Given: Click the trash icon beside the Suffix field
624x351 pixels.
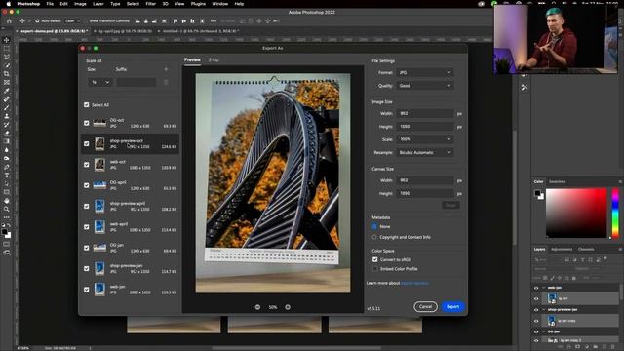Looking at the screenshot, I should pyautogui.click(x=166, y=82).
